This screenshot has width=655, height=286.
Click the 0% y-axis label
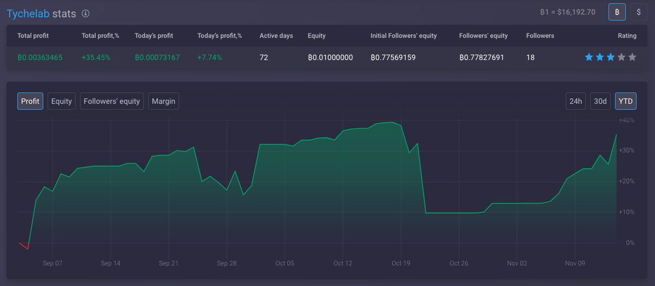630,243
